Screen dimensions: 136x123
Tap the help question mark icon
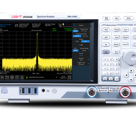[x=17, y=77]
